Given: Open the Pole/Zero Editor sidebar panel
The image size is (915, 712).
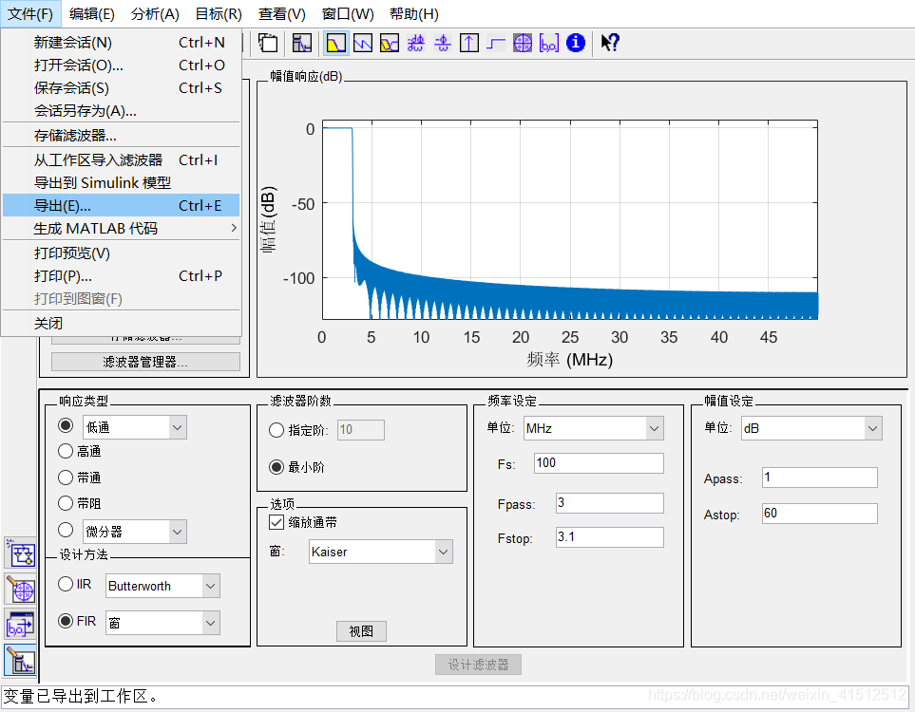Looking at the screenshot, I should [20, 589].
